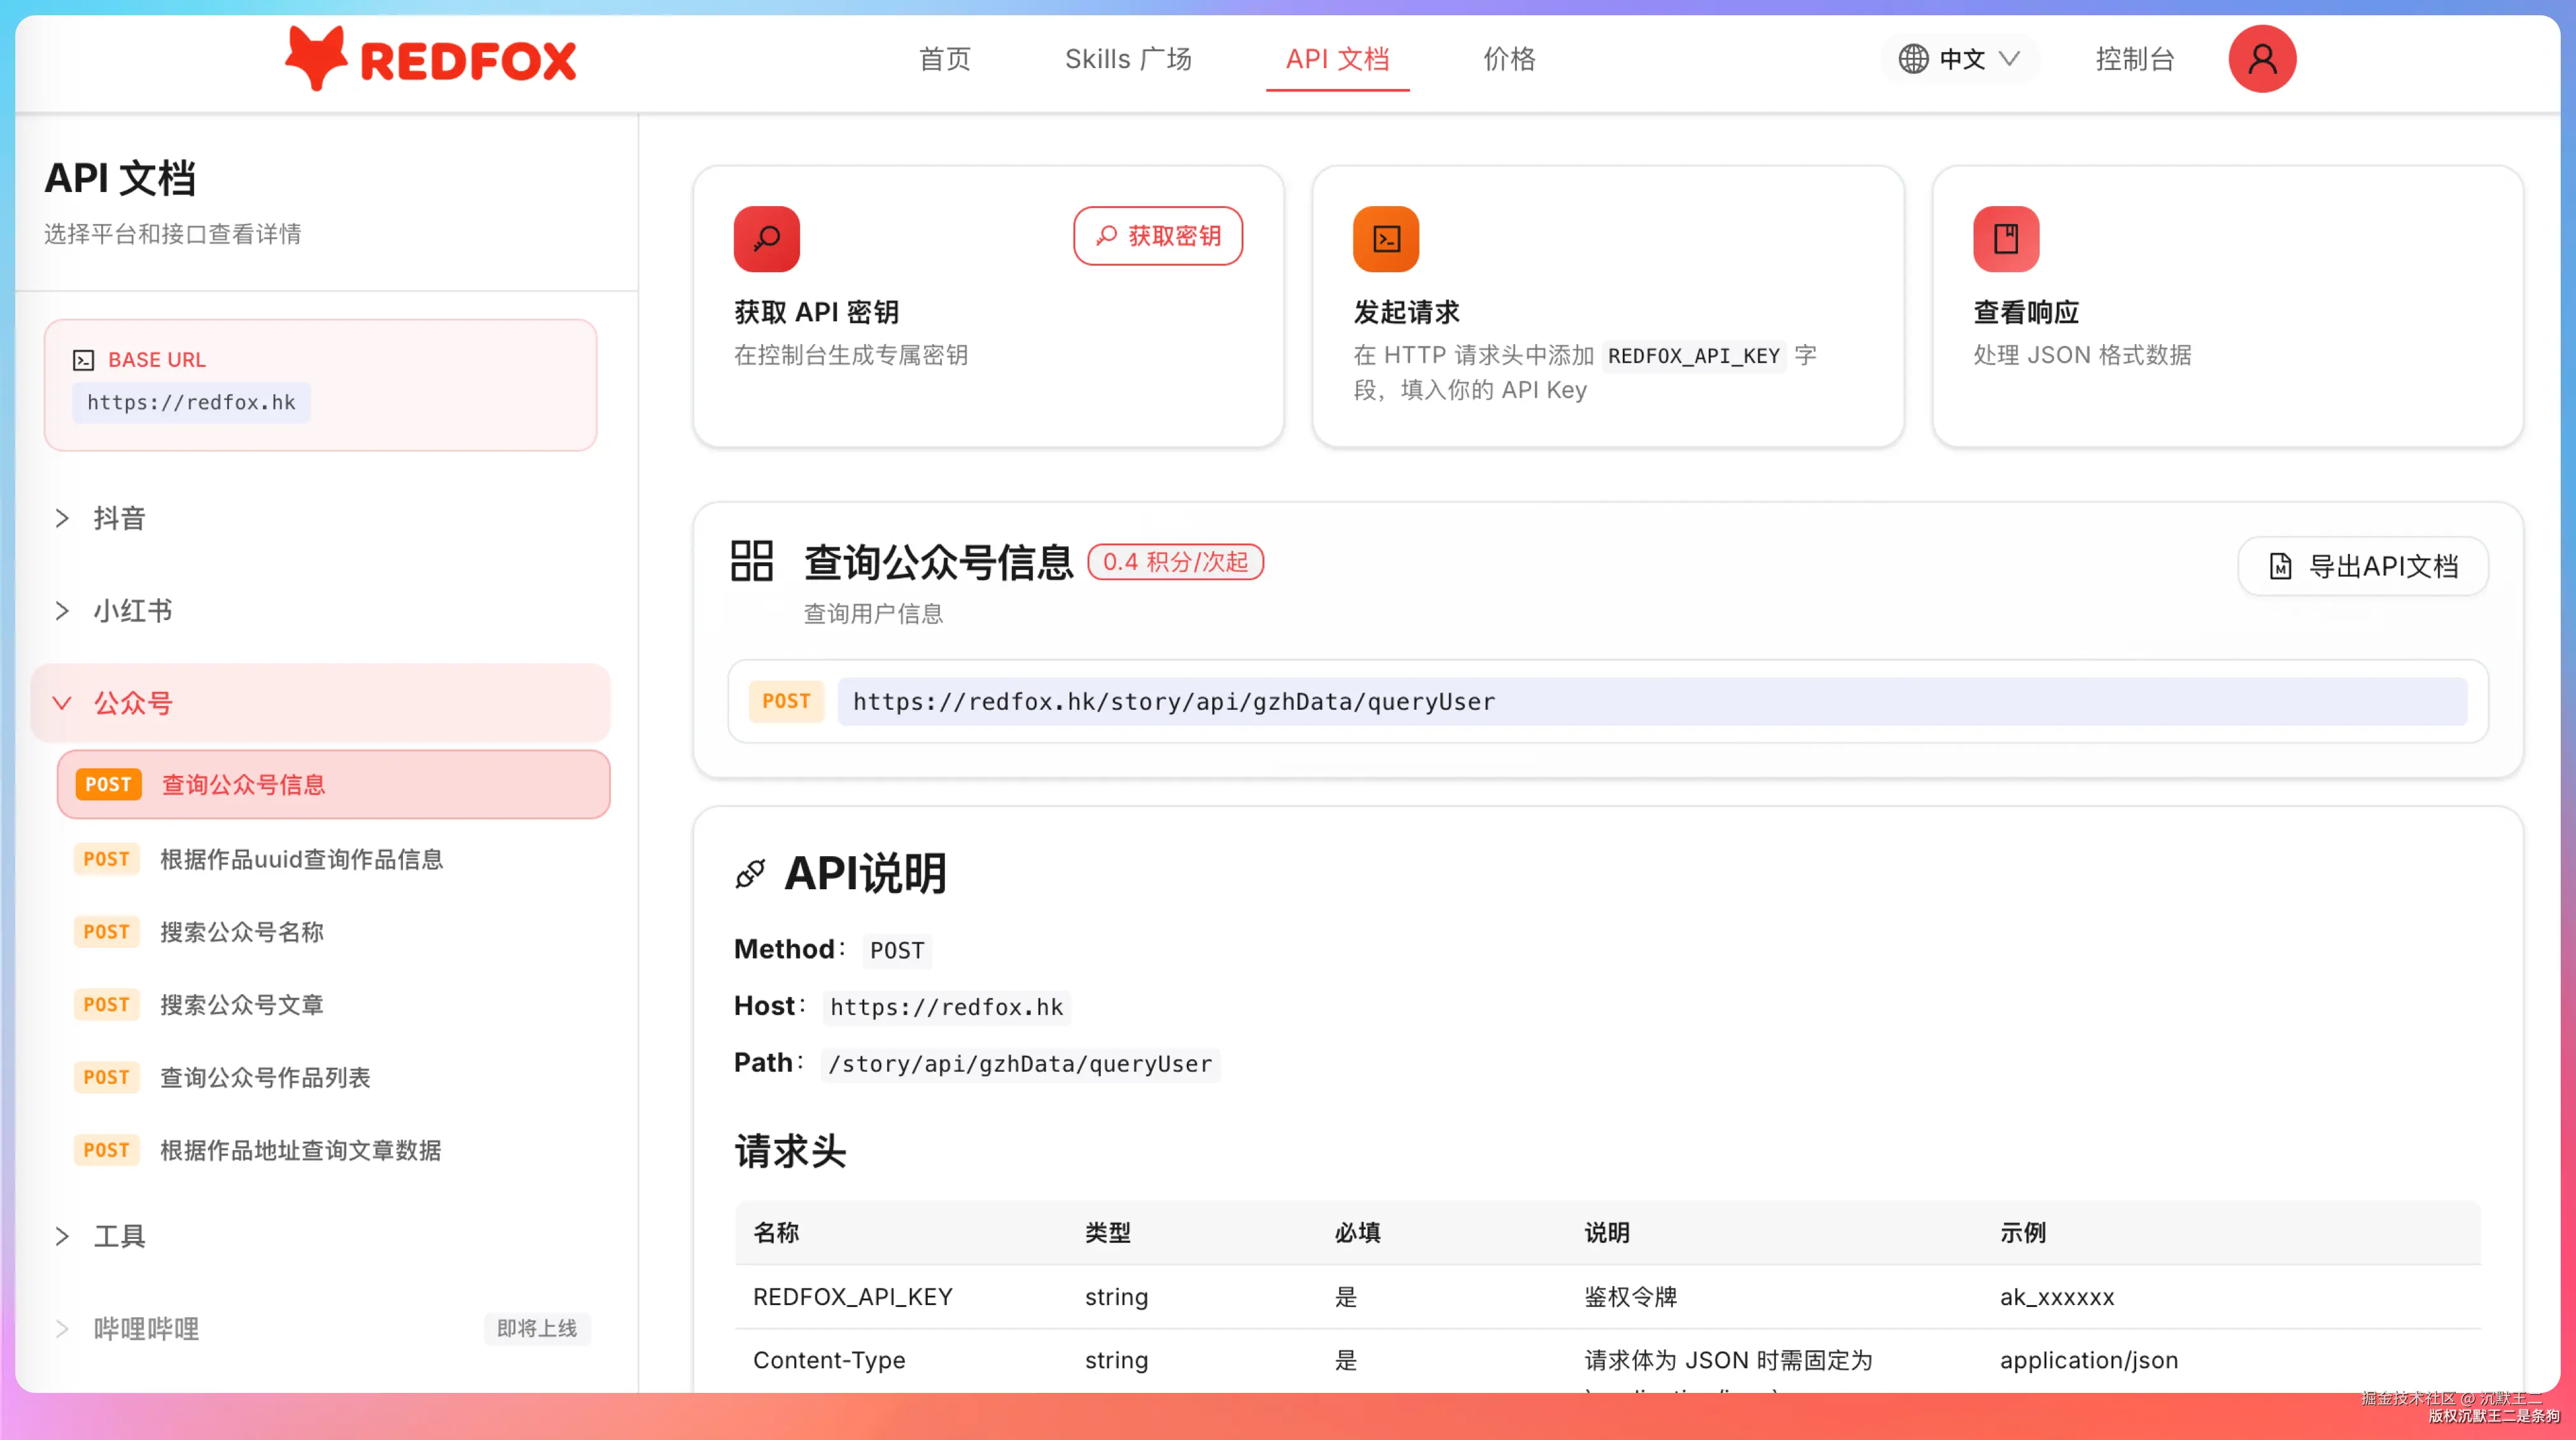Click the key icon inside 获取密钥 button
The height and width of the screenshot is (1440, 2576).
coord(1106,236)
